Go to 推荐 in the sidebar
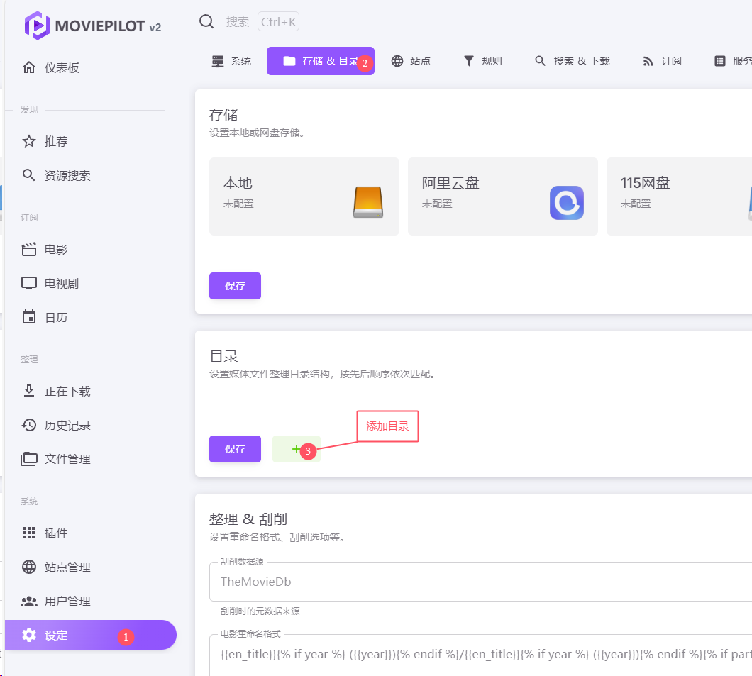This screenshot has width=752, height=676. [91, 141]
